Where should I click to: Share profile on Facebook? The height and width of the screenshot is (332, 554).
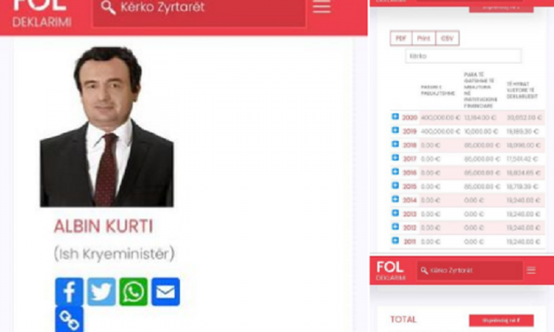point(69,291)
